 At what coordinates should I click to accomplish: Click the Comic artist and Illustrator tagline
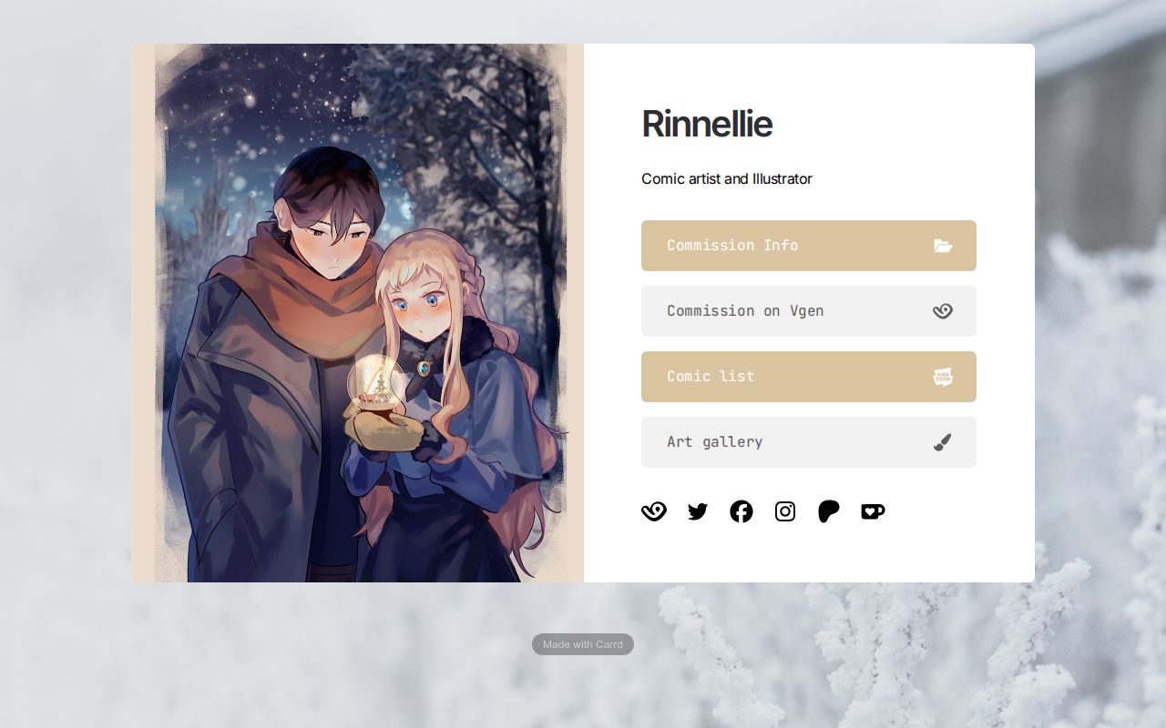(727, 178)
